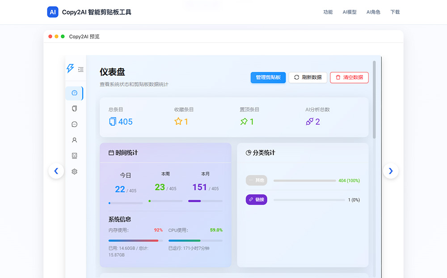This screenshot has width=447, height=278.
Task: Click the purple 链接 category tag
Action: point(256,200)
